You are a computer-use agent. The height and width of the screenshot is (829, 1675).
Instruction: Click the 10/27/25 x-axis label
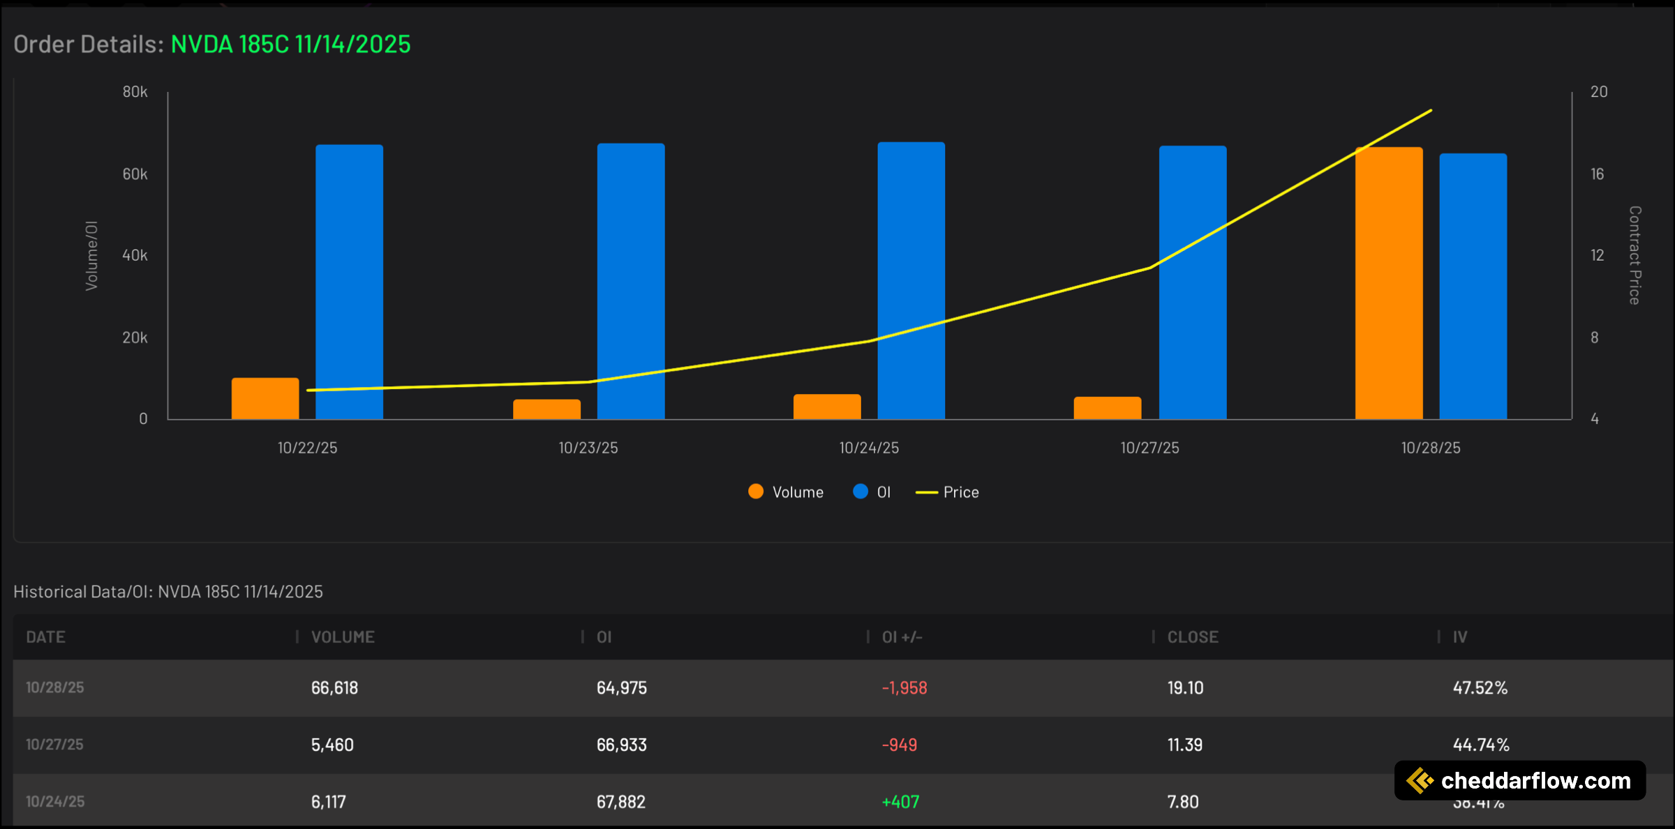click(x=1150, y=448)
